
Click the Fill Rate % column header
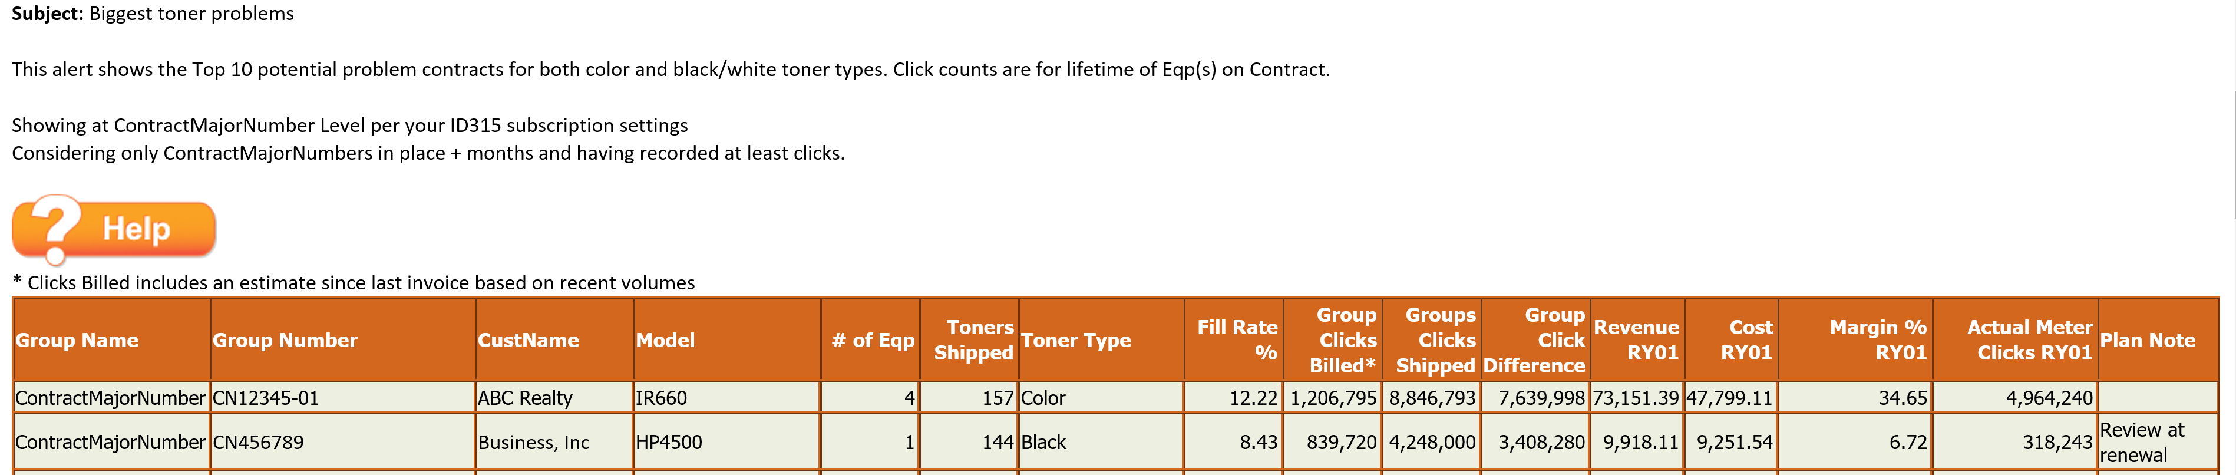1233,341
